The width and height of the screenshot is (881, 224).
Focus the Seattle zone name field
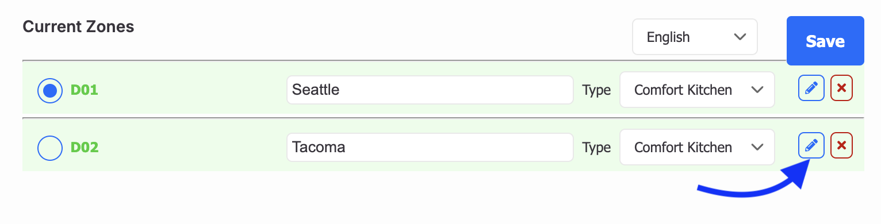click(430, 90)
